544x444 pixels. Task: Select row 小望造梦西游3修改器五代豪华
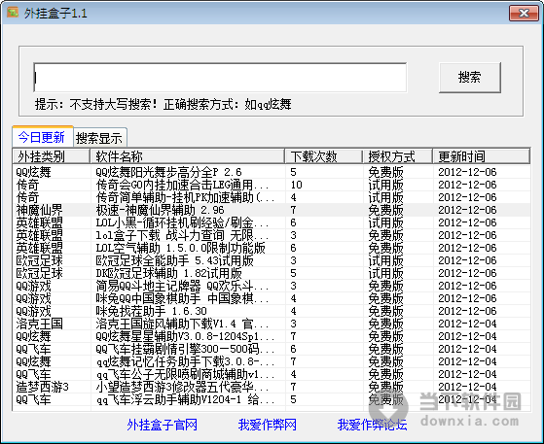272,387
